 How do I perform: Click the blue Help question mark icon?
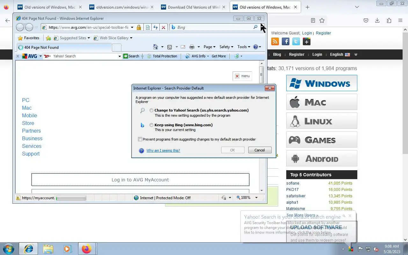click(255, 47)
